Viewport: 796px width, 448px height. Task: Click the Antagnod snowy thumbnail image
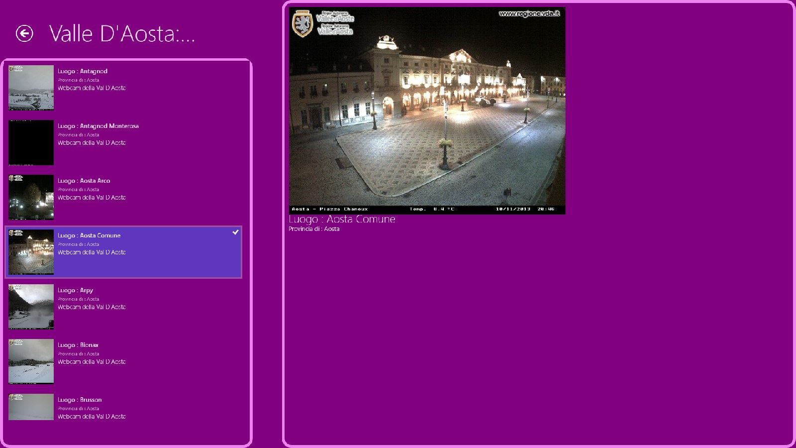31,88
